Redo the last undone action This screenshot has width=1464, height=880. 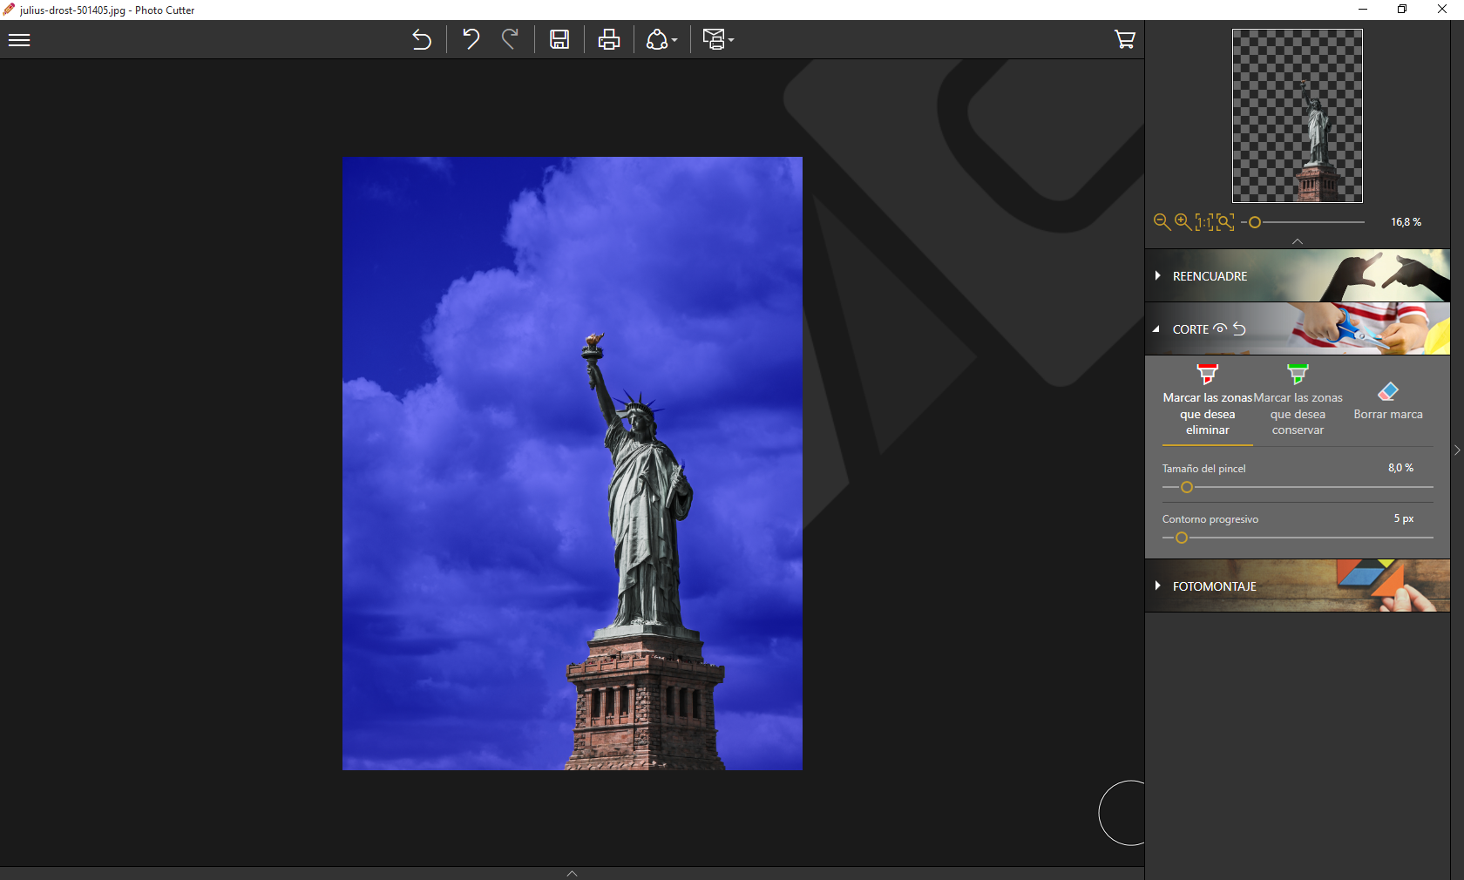511,39
